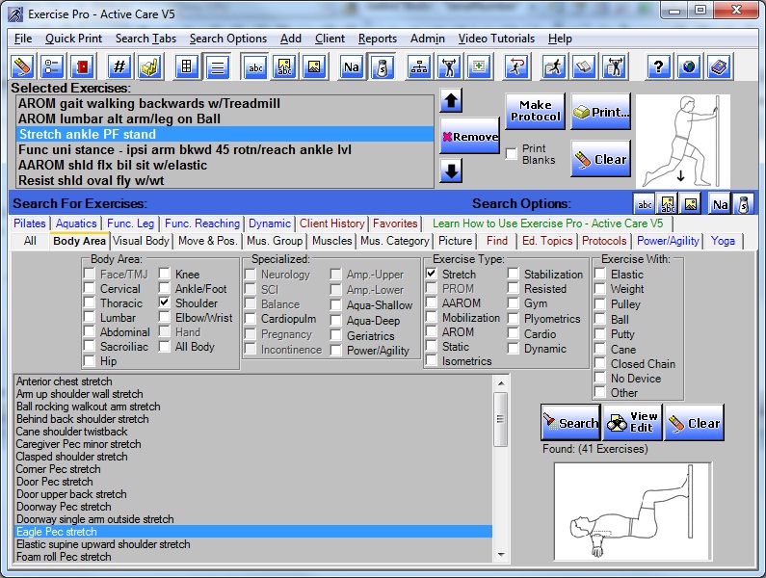The image size is (766, 578).
Task: Click the picture-only icon in top toolbar
Action: (x=314, y=66)
